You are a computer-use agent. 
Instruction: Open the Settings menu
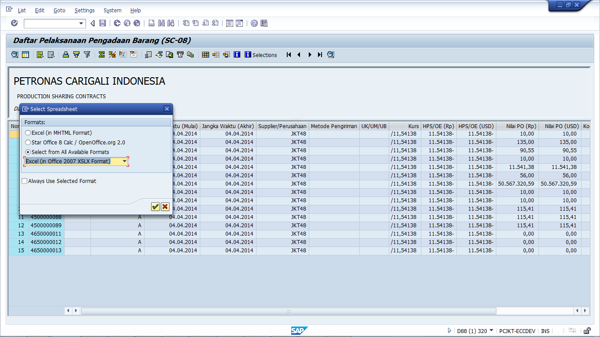point(84,10)
